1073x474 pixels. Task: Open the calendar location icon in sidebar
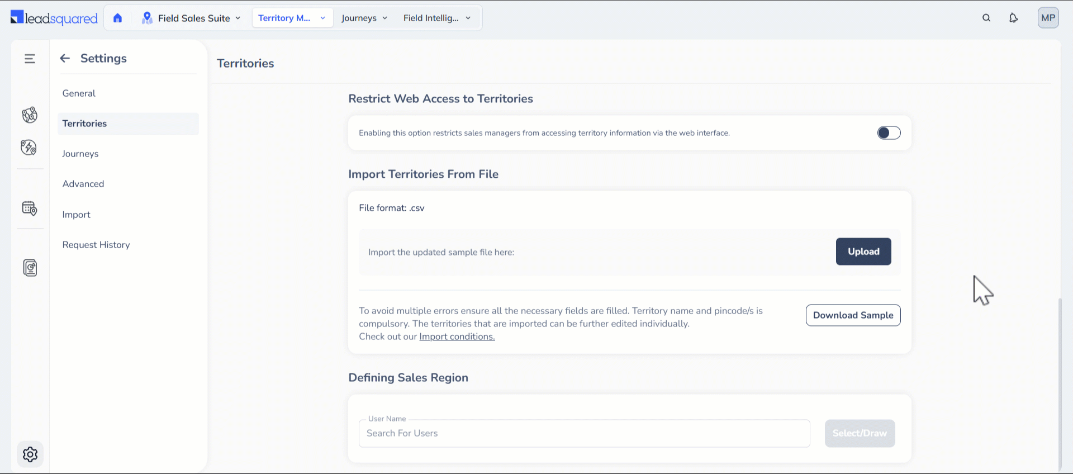click(x=30, y=208)
